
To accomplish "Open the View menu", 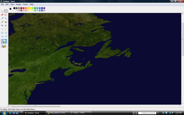I will (12, 4).
